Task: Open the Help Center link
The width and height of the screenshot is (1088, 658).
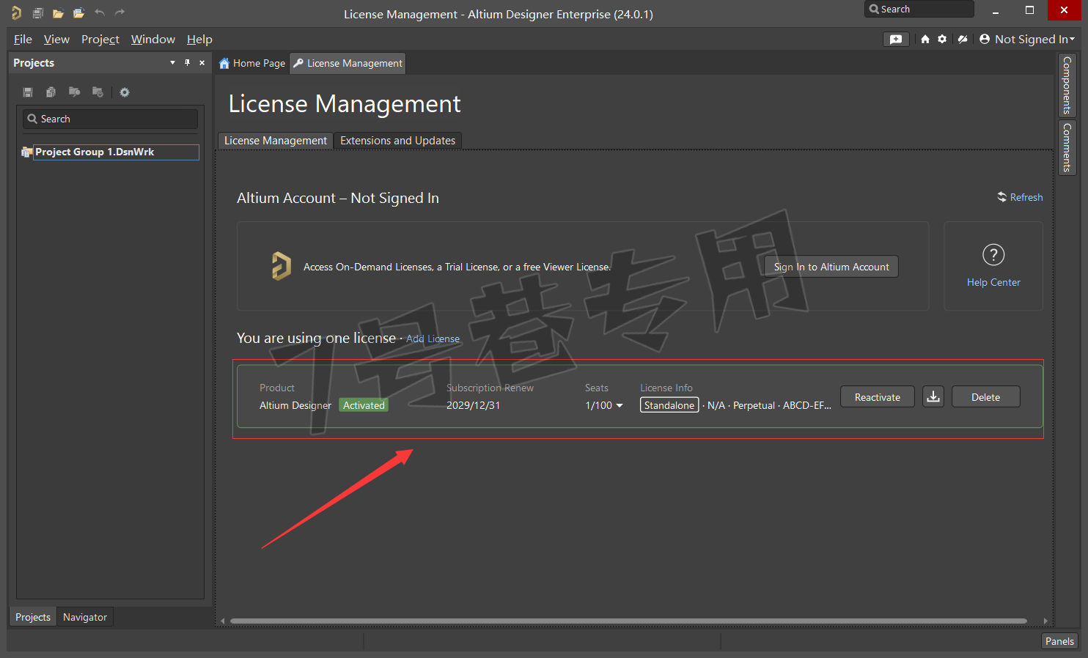Action: [993, 282]
